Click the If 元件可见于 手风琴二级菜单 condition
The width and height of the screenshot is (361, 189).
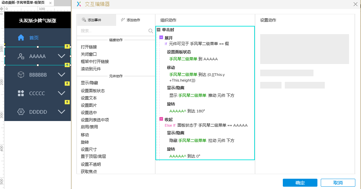197,44
